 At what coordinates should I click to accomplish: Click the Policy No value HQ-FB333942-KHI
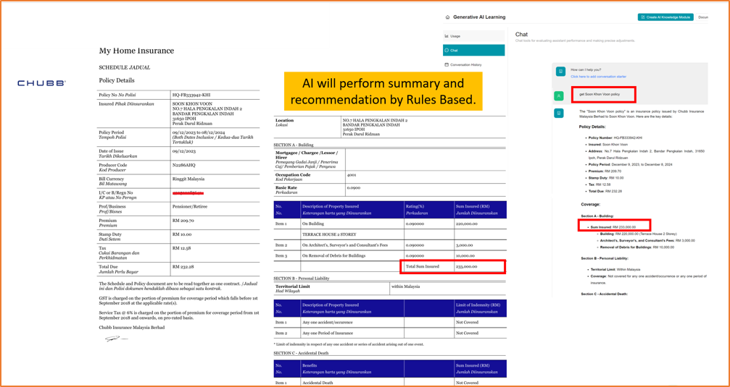191,95
